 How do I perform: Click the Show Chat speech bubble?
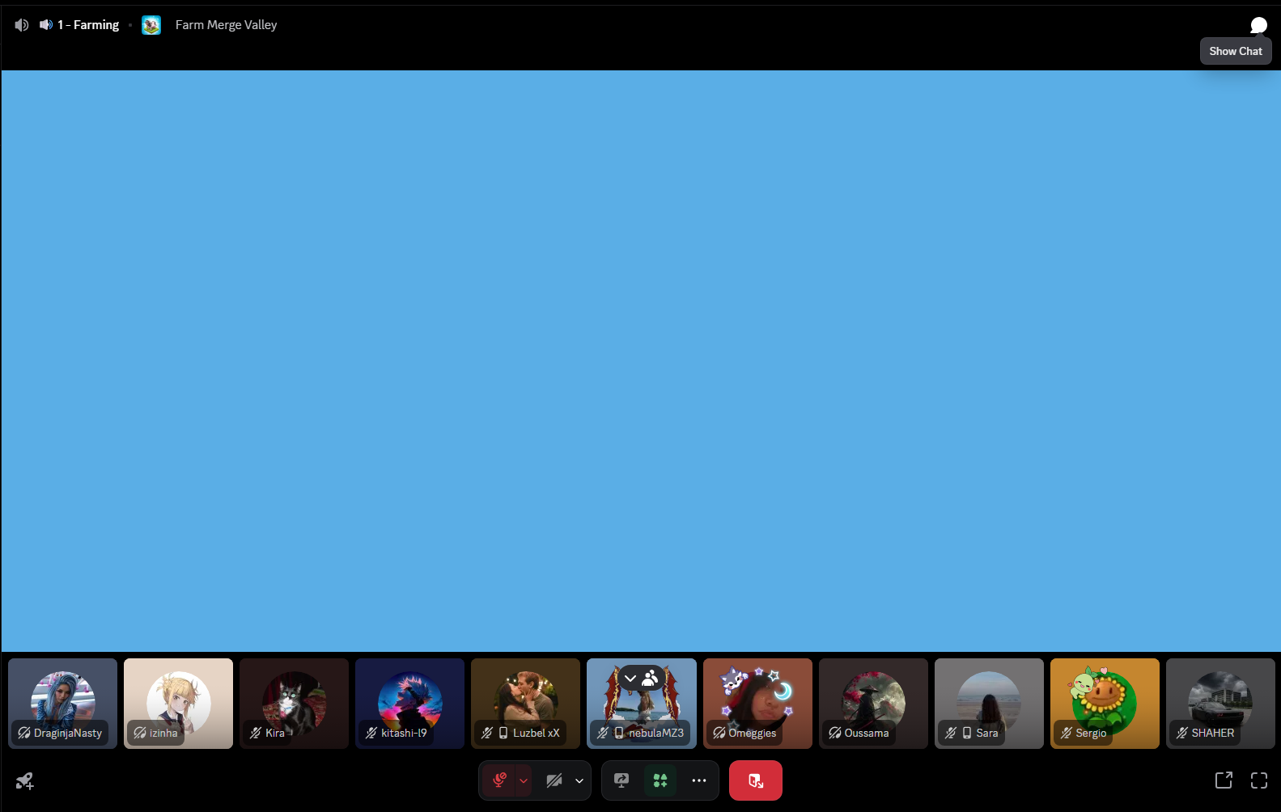1258,25
